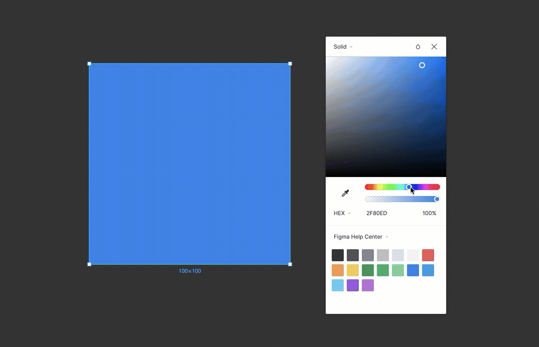The height and width of the screenshot is (347, 539).
Task: Expand the HEX color model dropdown
Action: 342,213
